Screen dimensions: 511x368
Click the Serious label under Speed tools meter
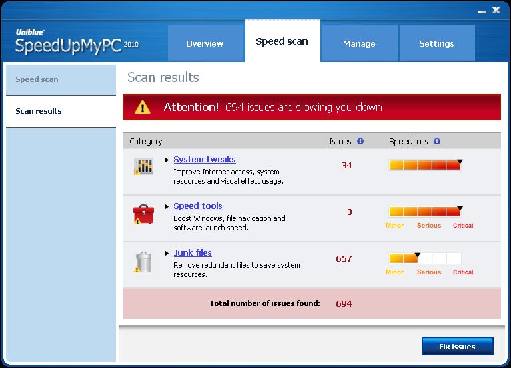(429, 226)
